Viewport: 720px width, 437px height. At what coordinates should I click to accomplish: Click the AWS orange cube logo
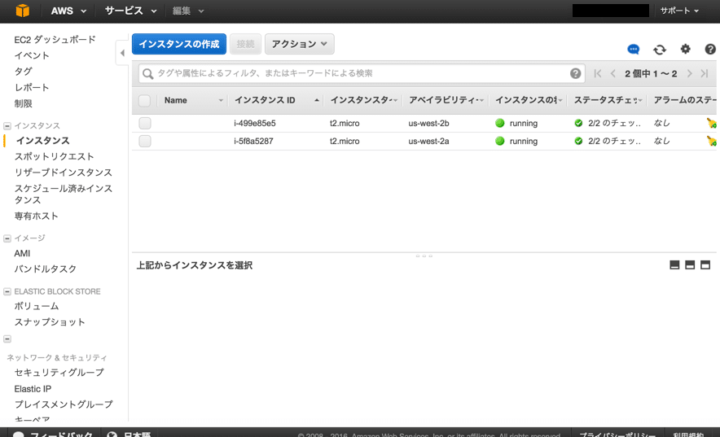[22, 11]
